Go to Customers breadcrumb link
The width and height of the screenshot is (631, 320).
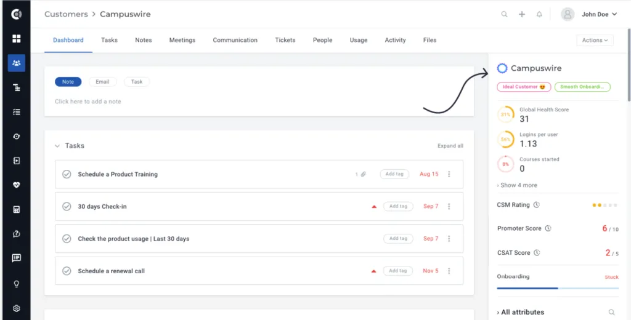tap(66, 14)
